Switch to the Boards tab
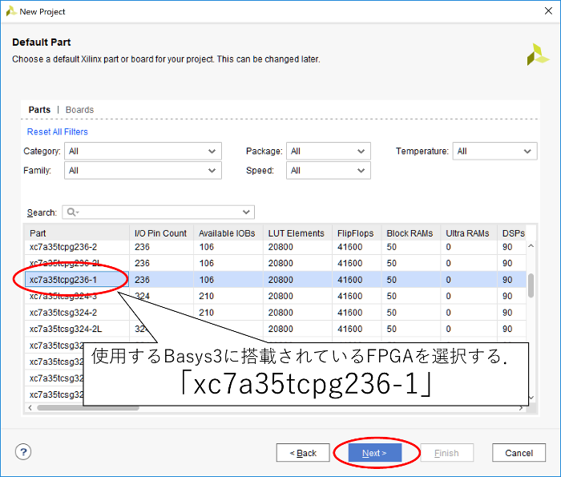Viewport: 561px width, 477px height. [x=79, y=110]
